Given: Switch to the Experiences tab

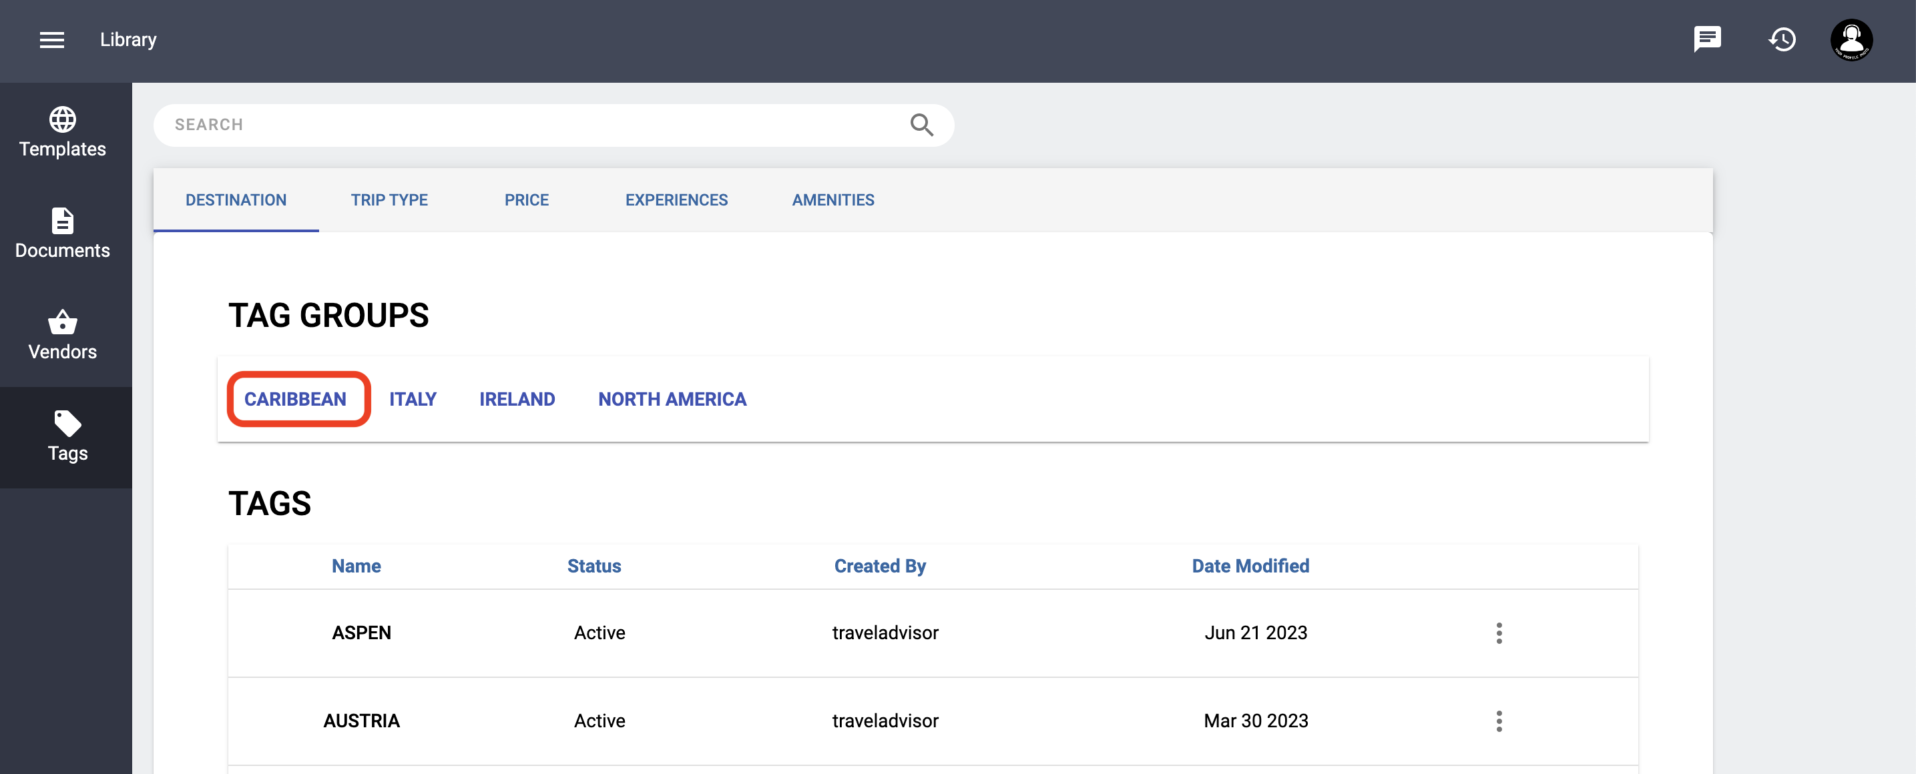Looking at the screenshot, I should [x=676, y=200].
